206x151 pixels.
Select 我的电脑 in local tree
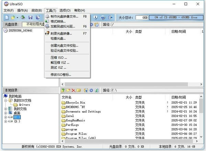click(x=15, y=96)
